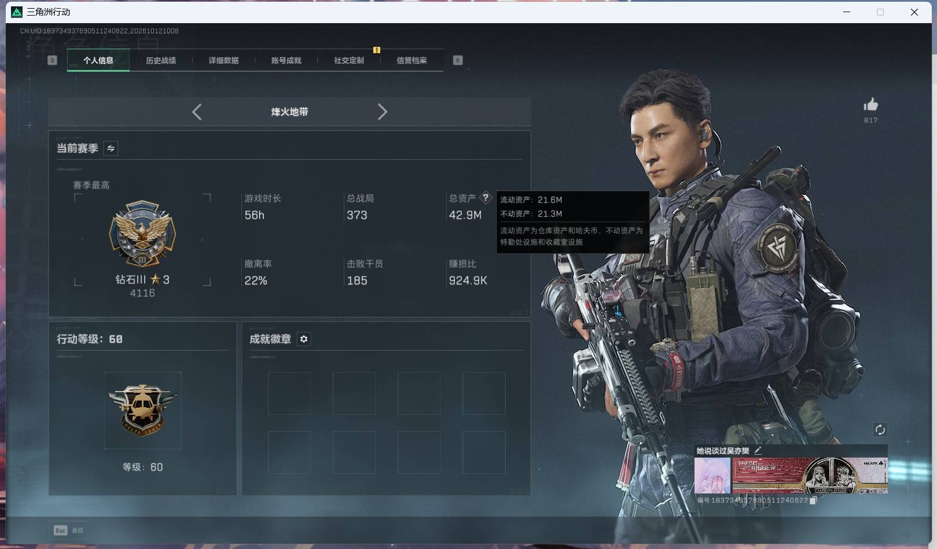Select the 钻石III rank emblem
This screenshot has height=549, width=937.
point(142,235)
